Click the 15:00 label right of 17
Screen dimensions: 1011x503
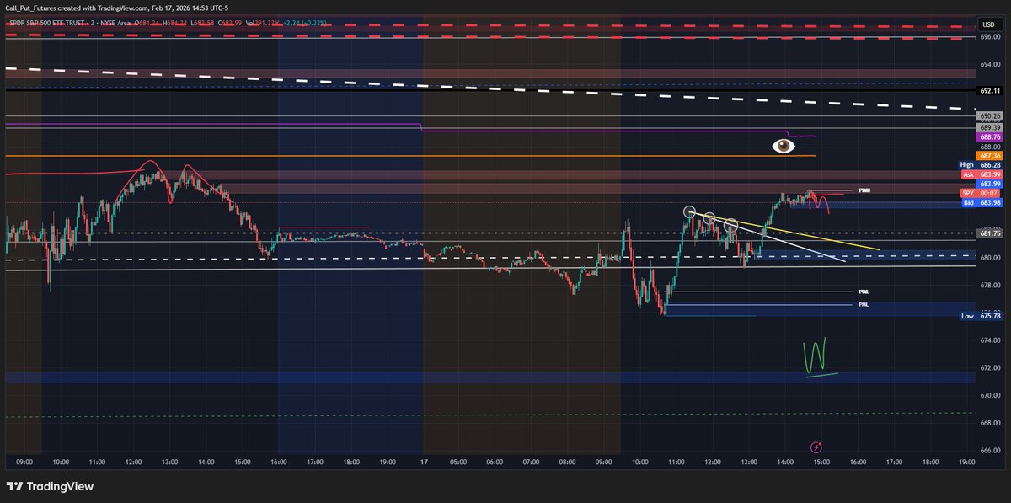click(x=821, y=462)
